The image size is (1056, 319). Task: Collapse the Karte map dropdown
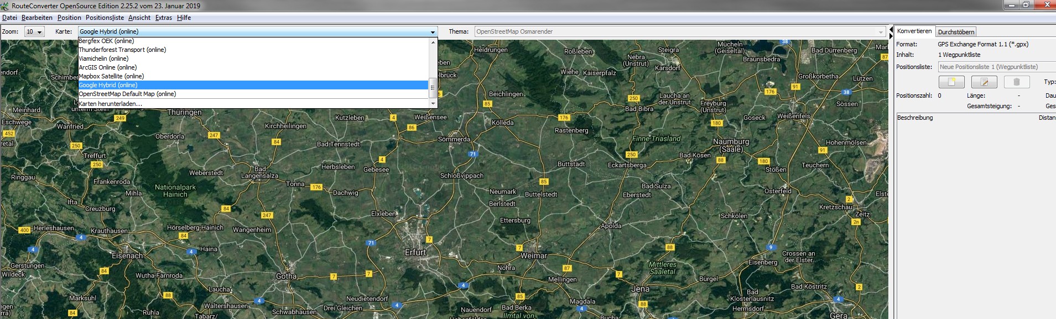(433, 32)
